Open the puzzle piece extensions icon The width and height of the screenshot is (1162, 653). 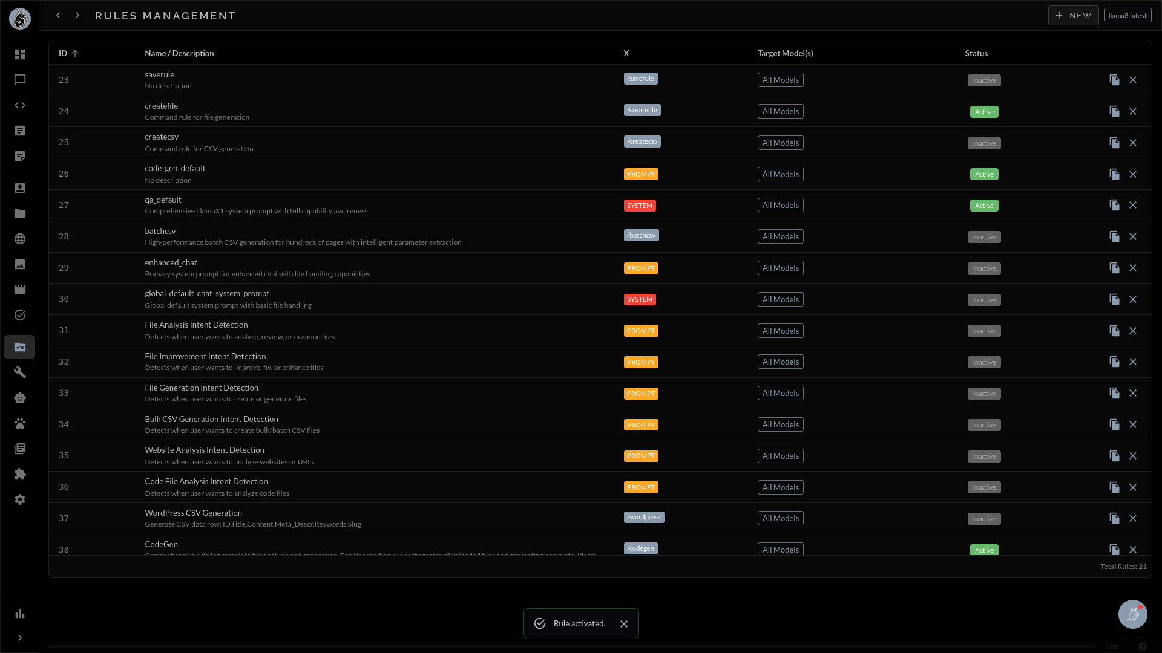[20, 474]
